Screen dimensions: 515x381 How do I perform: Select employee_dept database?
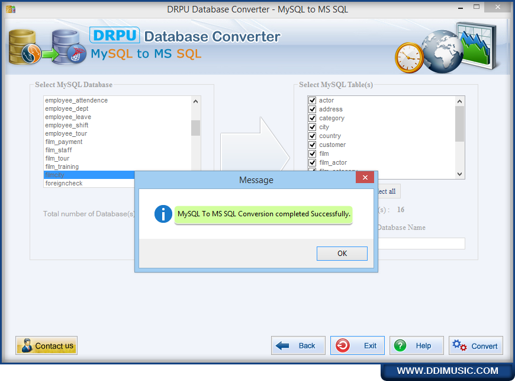117,108
